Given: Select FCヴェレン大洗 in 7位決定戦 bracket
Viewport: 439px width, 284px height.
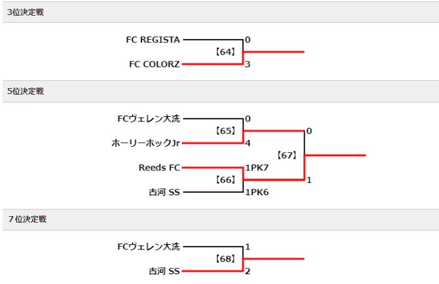Looking at the screenshot, I should coord(149,247).
